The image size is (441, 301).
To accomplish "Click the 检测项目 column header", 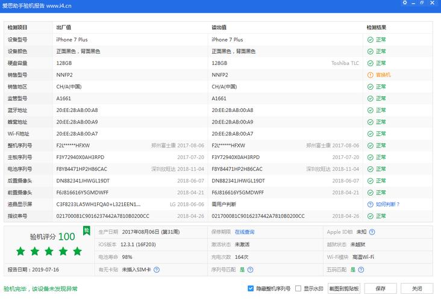I will pos(17,28).
